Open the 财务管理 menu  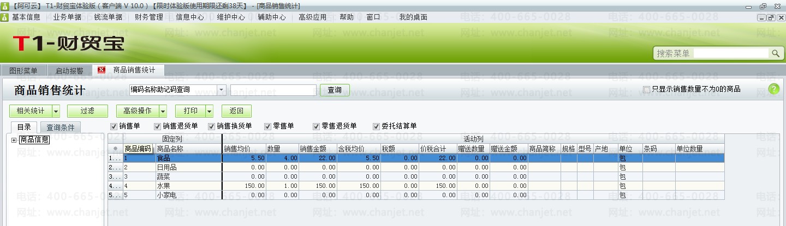click(149, 17)
